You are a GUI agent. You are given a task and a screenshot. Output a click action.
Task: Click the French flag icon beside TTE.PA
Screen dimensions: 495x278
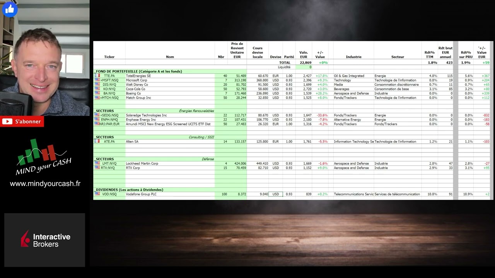97,76
